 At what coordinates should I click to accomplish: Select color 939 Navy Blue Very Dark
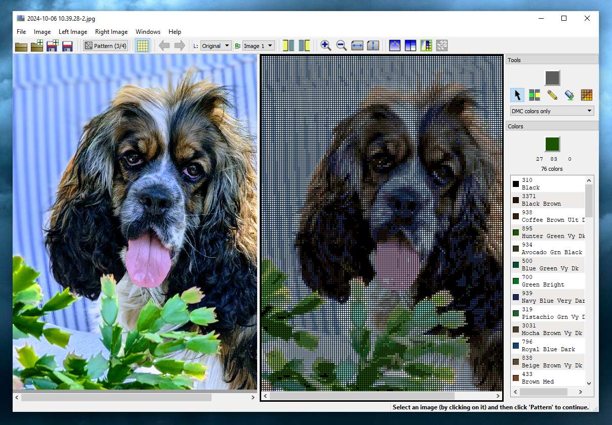pos(548,297)
